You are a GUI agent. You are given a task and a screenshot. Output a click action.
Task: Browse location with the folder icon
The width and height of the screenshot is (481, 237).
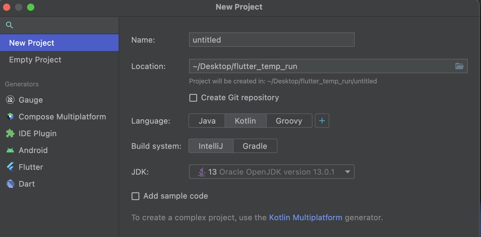[459, 66]
